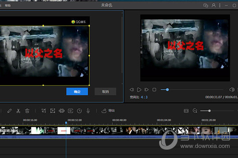Open the Help menu
This screenshot has width=238, height=158.
point(8,6)
